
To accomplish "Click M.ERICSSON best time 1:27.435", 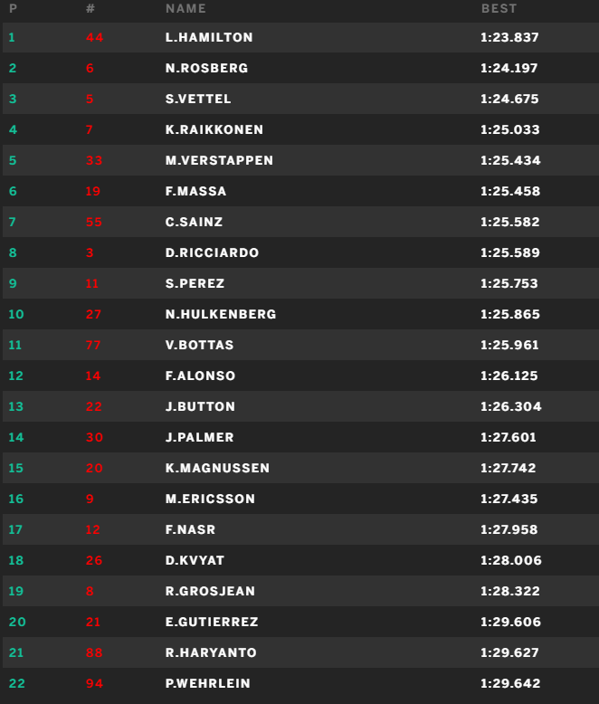I will [509, 499].
